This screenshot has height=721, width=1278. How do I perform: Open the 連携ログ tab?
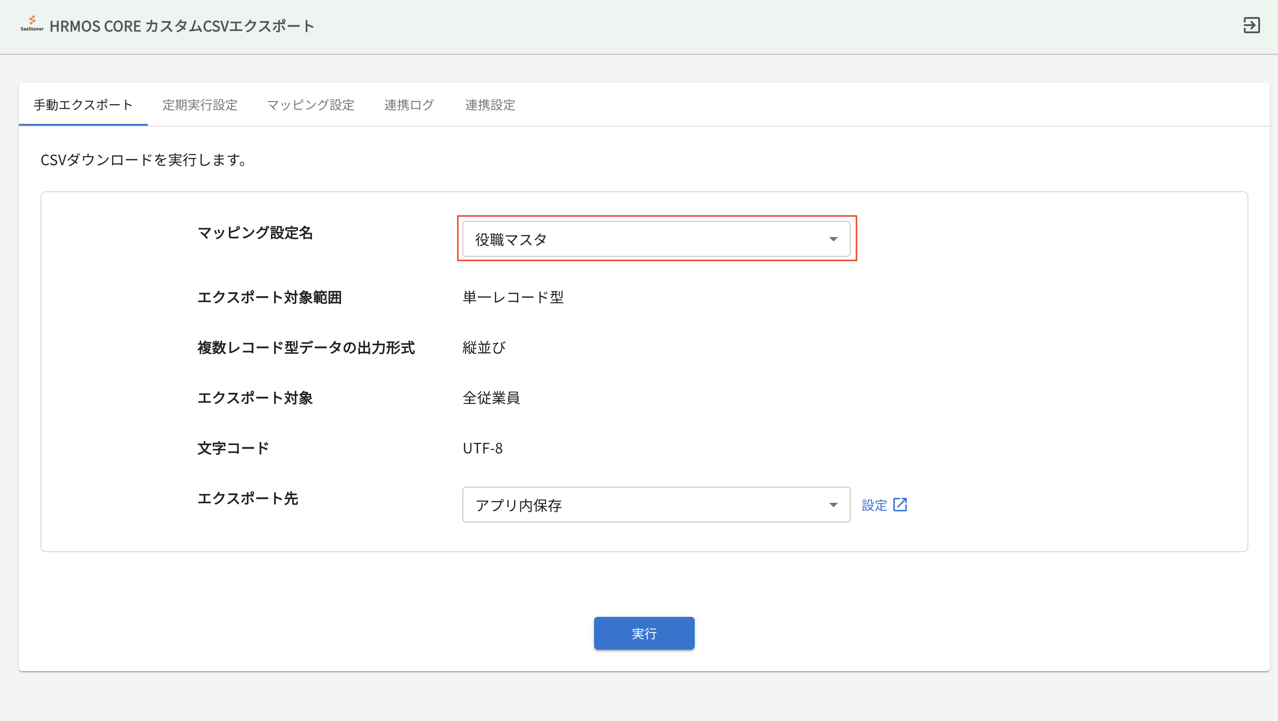[409, 105]
